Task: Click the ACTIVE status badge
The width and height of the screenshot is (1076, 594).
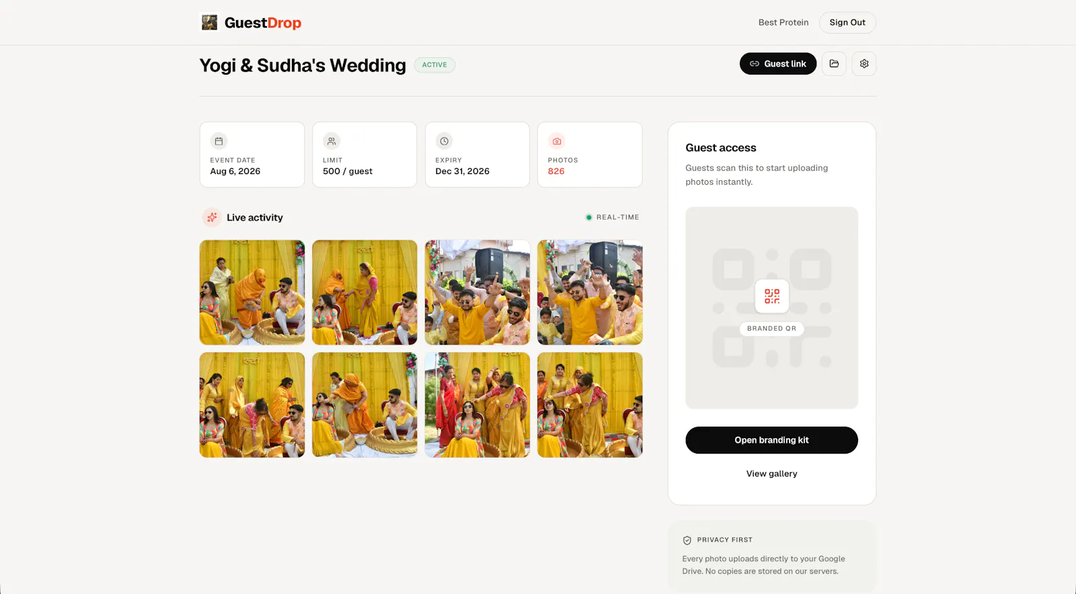Action: [434, 65]
